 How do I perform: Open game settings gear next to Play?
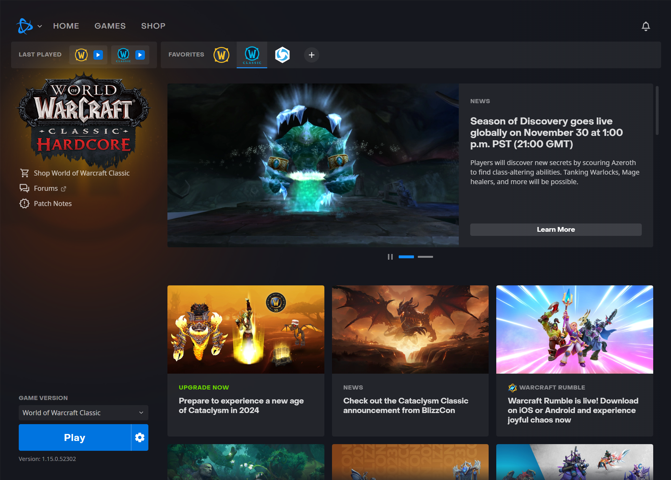140,437
